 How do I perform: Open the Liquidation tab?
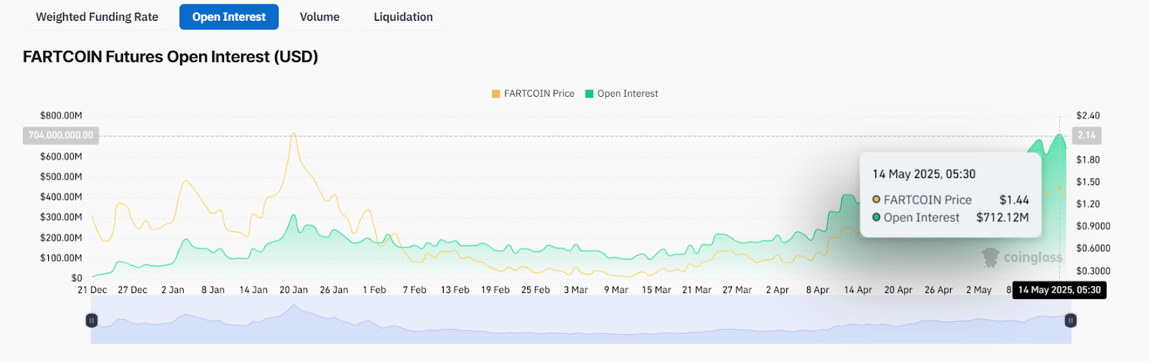click(x=403, y=16)
